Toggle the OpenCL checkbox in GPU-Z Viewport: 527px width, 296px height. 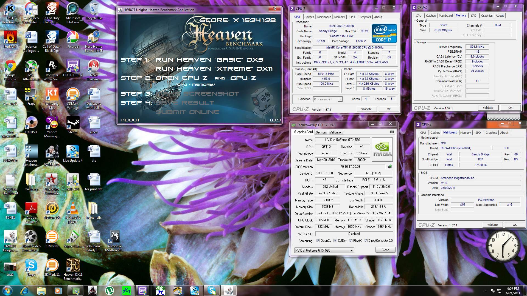(x=318, y=241)
